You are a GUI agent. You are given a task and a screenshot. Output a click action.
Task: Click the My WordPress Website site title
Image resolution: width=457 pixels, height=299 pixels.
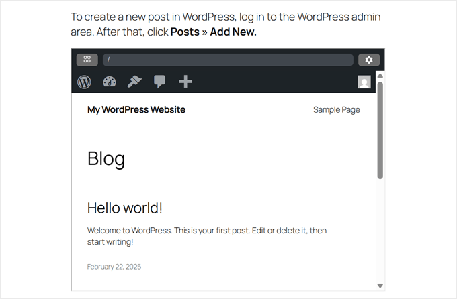[x=136, y=110]
